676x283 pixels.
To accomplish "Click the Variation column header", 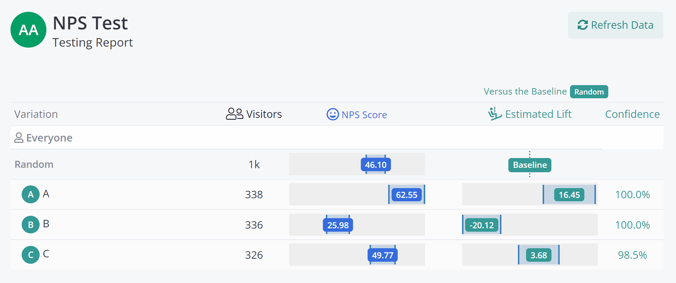I will click(36, 114).
